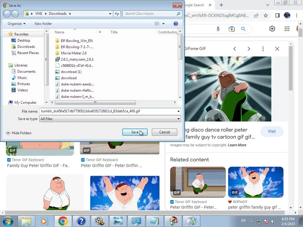
Task: Search by image with camera icon
Action: click(231, 29)
